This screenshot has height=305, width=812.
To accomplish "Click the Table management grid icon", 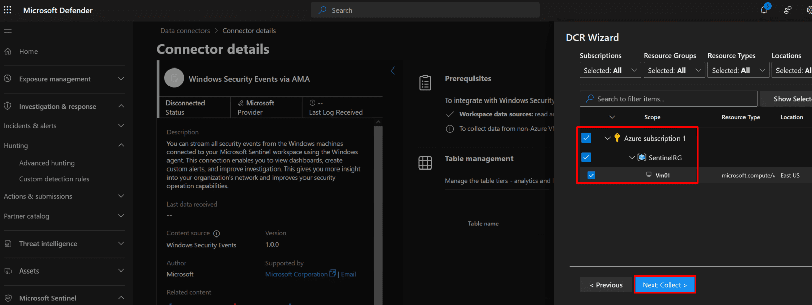I will click(x=425, y=163).
